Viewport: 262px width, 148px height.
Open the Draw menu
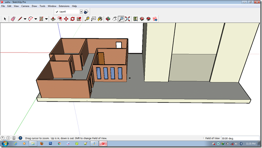[35, 6]
